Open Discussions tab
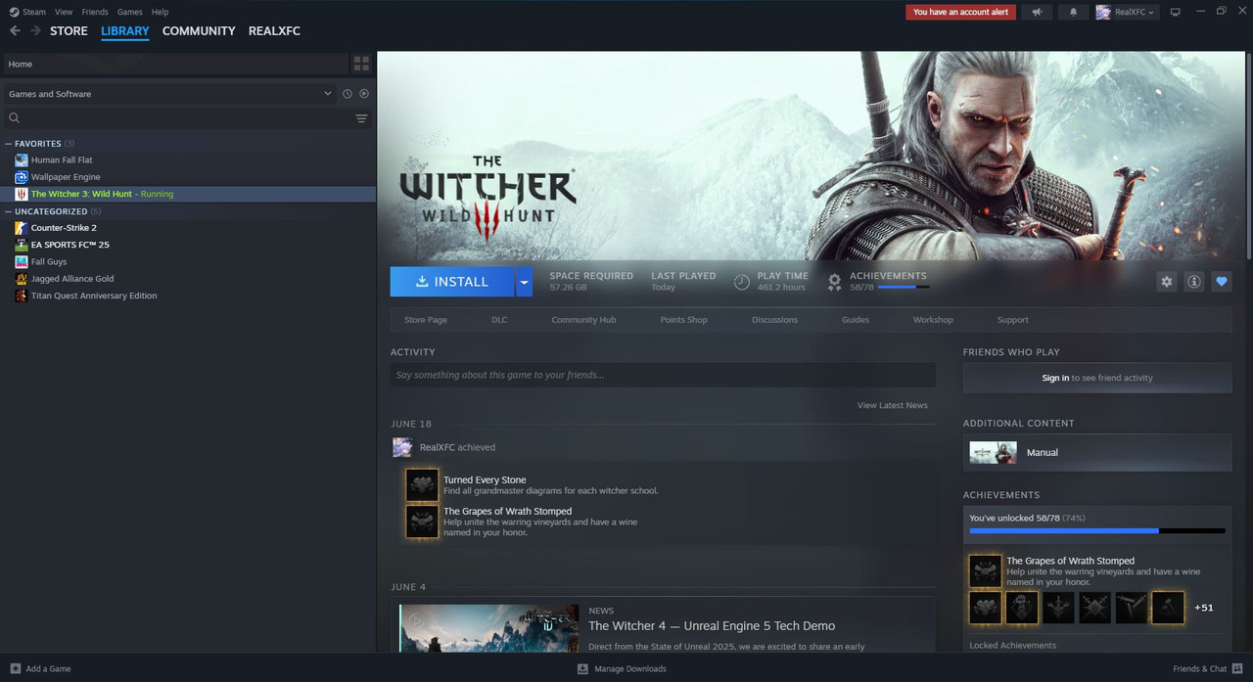Screen dimensions: 1253x682 [774, 320]
